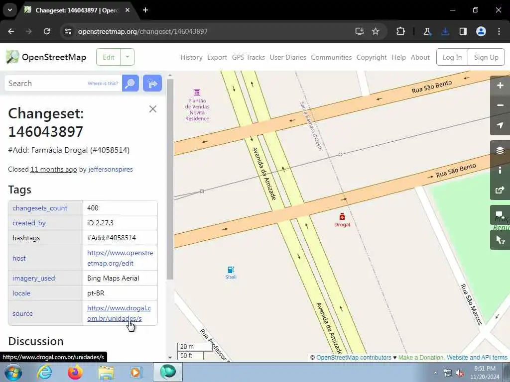Click the 'Where is this?' link
510x382 pixels.
click(103, 84)
